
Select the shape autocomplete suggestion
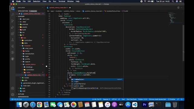pyautogui.click(x=97, y=81)
